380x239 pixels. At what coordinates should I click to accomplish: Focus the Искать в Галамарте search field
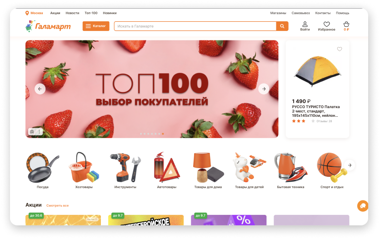195,26
